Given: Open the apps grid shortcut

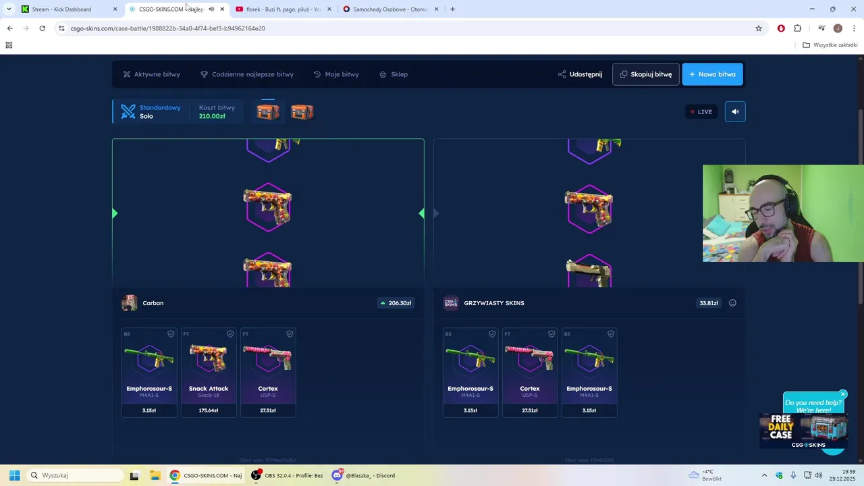Looking at the screenshot, I should (9, 45).
